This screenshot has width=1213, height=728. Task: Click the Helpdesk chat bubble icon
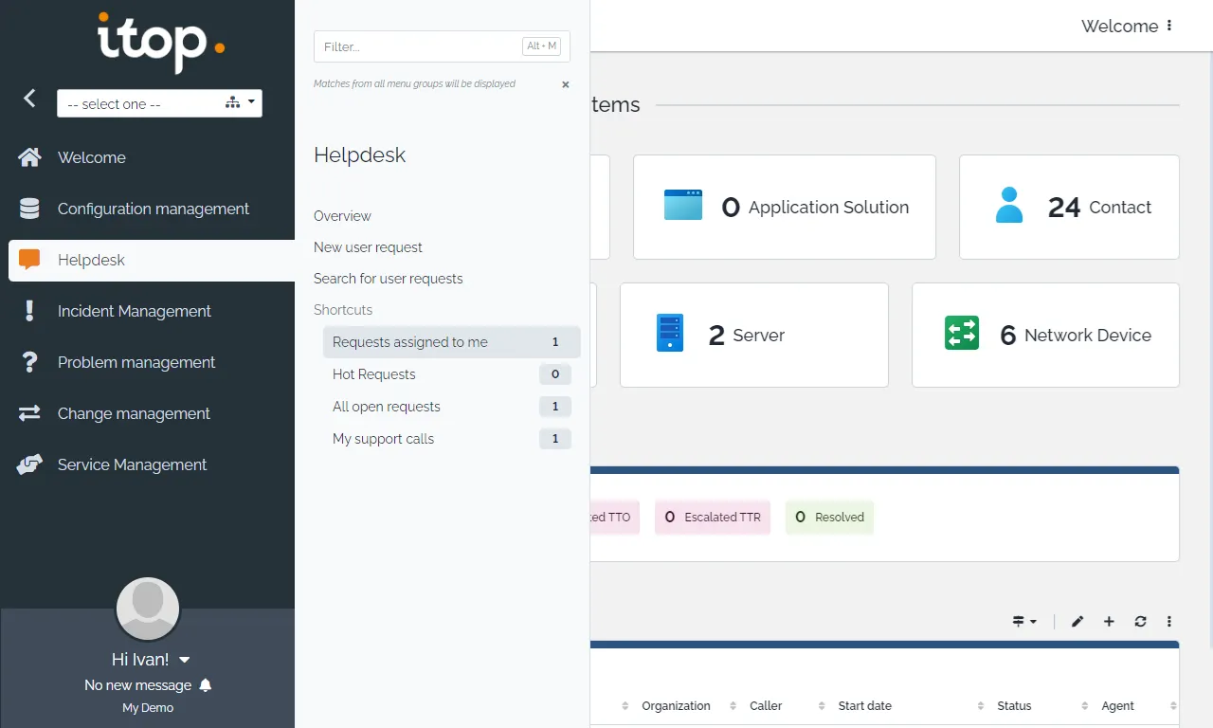29,260
